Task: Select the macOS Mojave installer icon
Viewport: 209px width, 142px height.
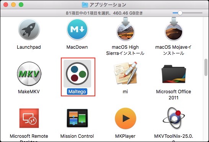Action: point(173,29)
